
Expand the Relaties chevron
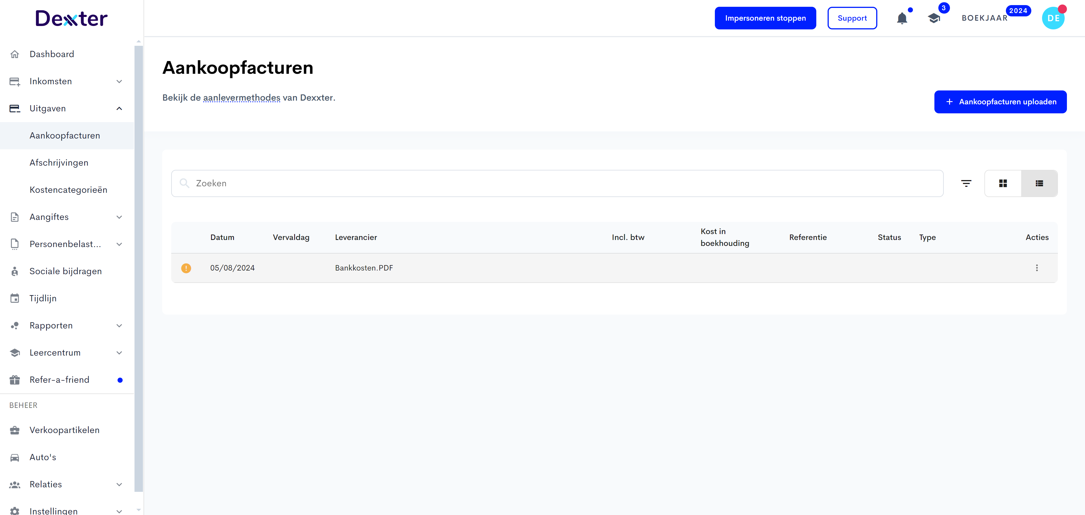point(119,485)
